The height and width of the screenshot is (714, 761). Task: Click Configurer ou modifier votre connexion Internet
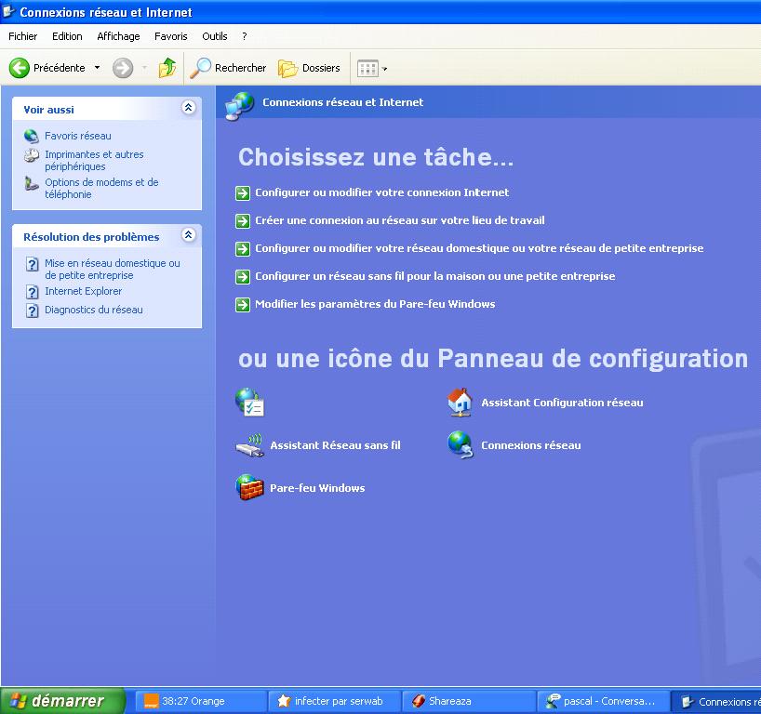(x=381, y=192)
